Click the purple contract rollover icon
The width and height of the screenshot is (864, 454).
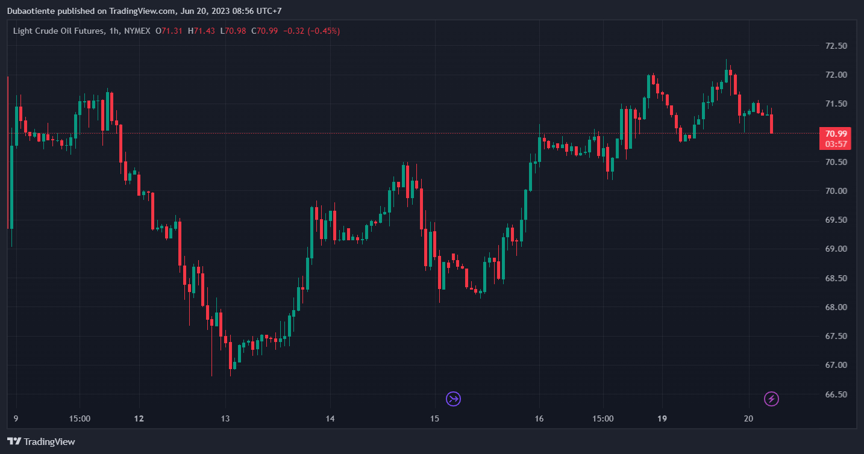coord(453,399)
